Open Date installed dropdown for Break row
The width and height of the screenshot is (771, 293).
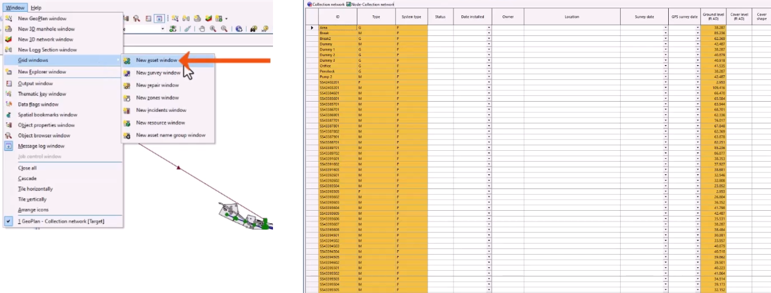click(x=489, y=33)
